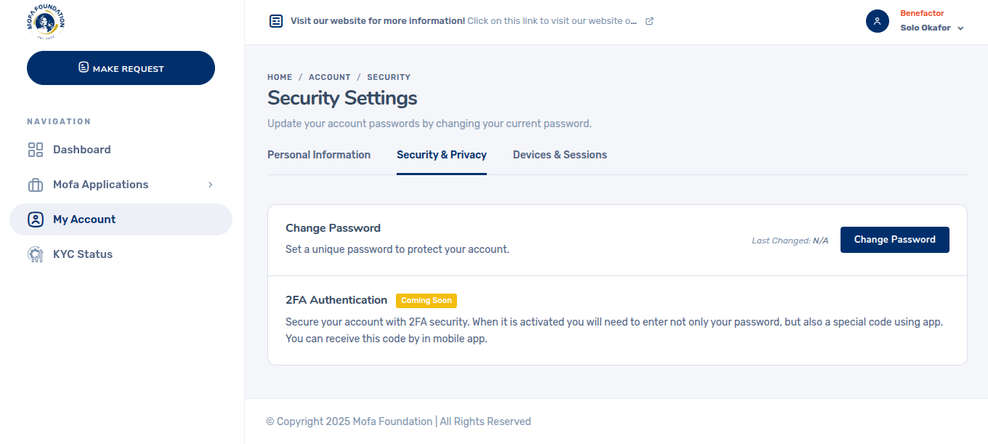Click the My Account person icon
The height and width of the screenshot is (444, 988).
click(36, 219)
